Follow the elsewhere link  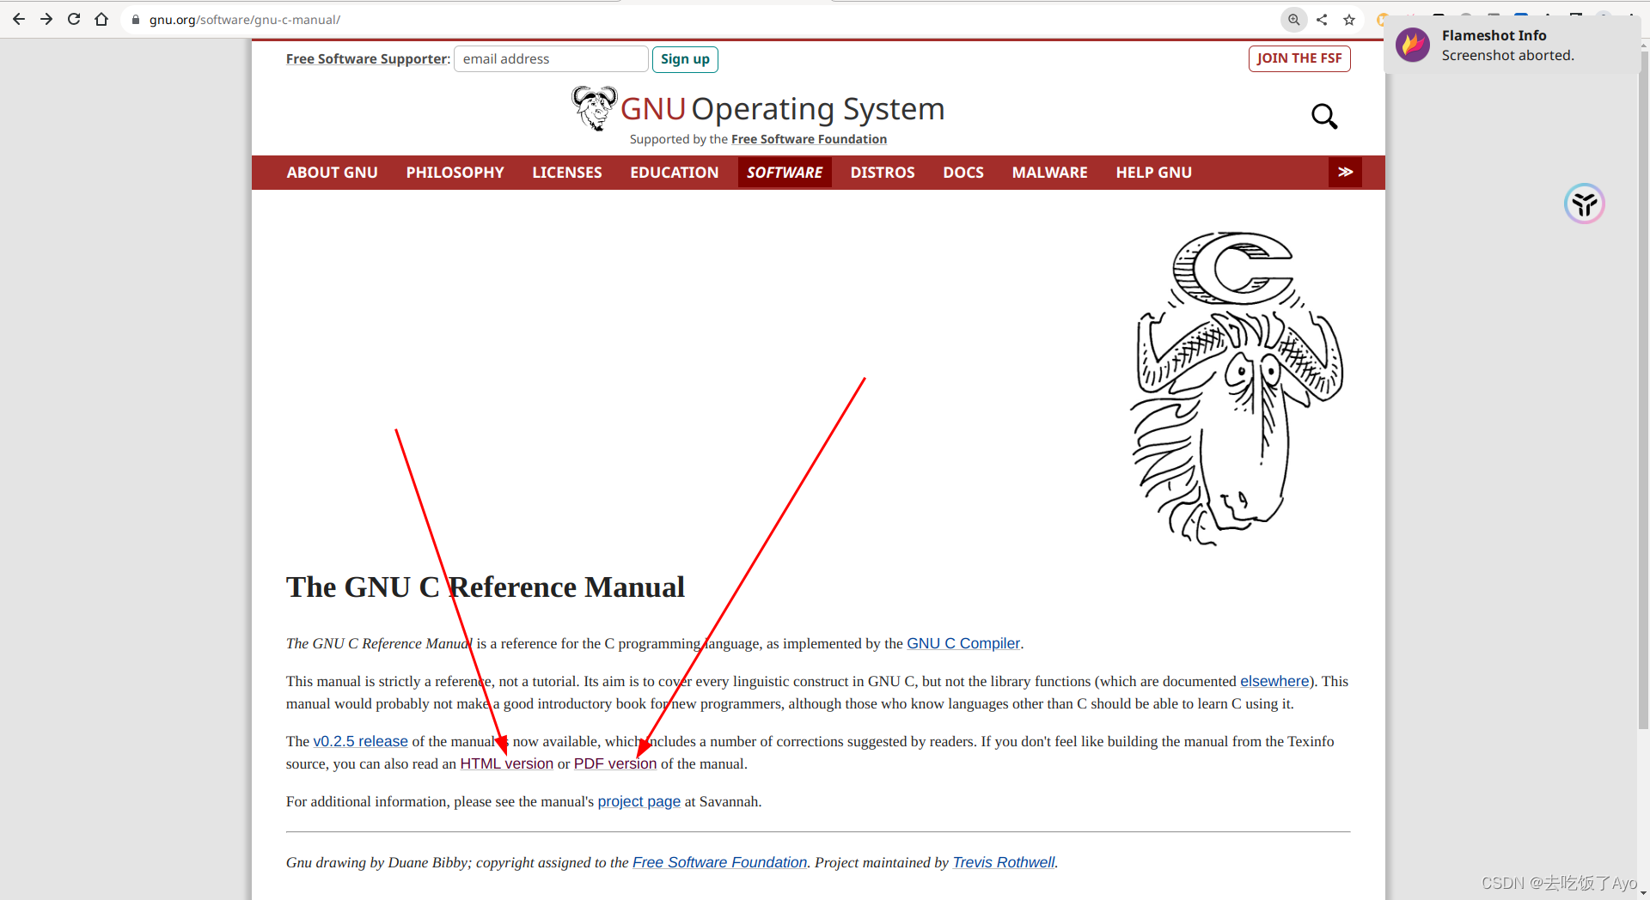coord(1274,681)
